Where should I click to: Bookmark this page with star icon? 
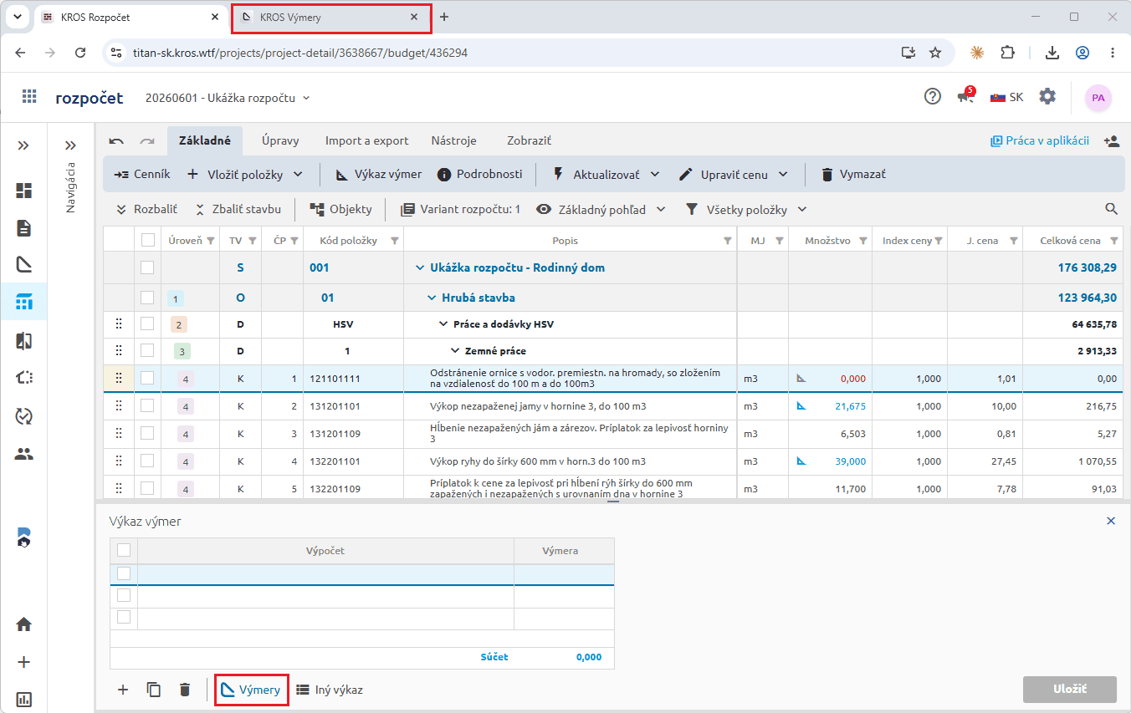(x=935, y=53)
